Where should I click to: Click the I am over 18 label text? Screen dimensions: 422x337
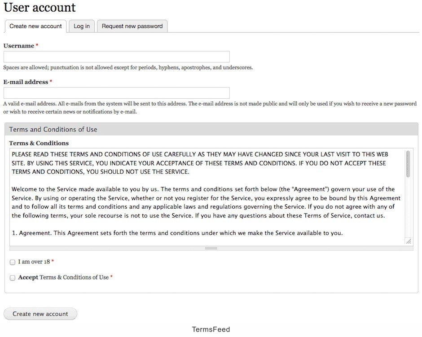pos(34,262)
